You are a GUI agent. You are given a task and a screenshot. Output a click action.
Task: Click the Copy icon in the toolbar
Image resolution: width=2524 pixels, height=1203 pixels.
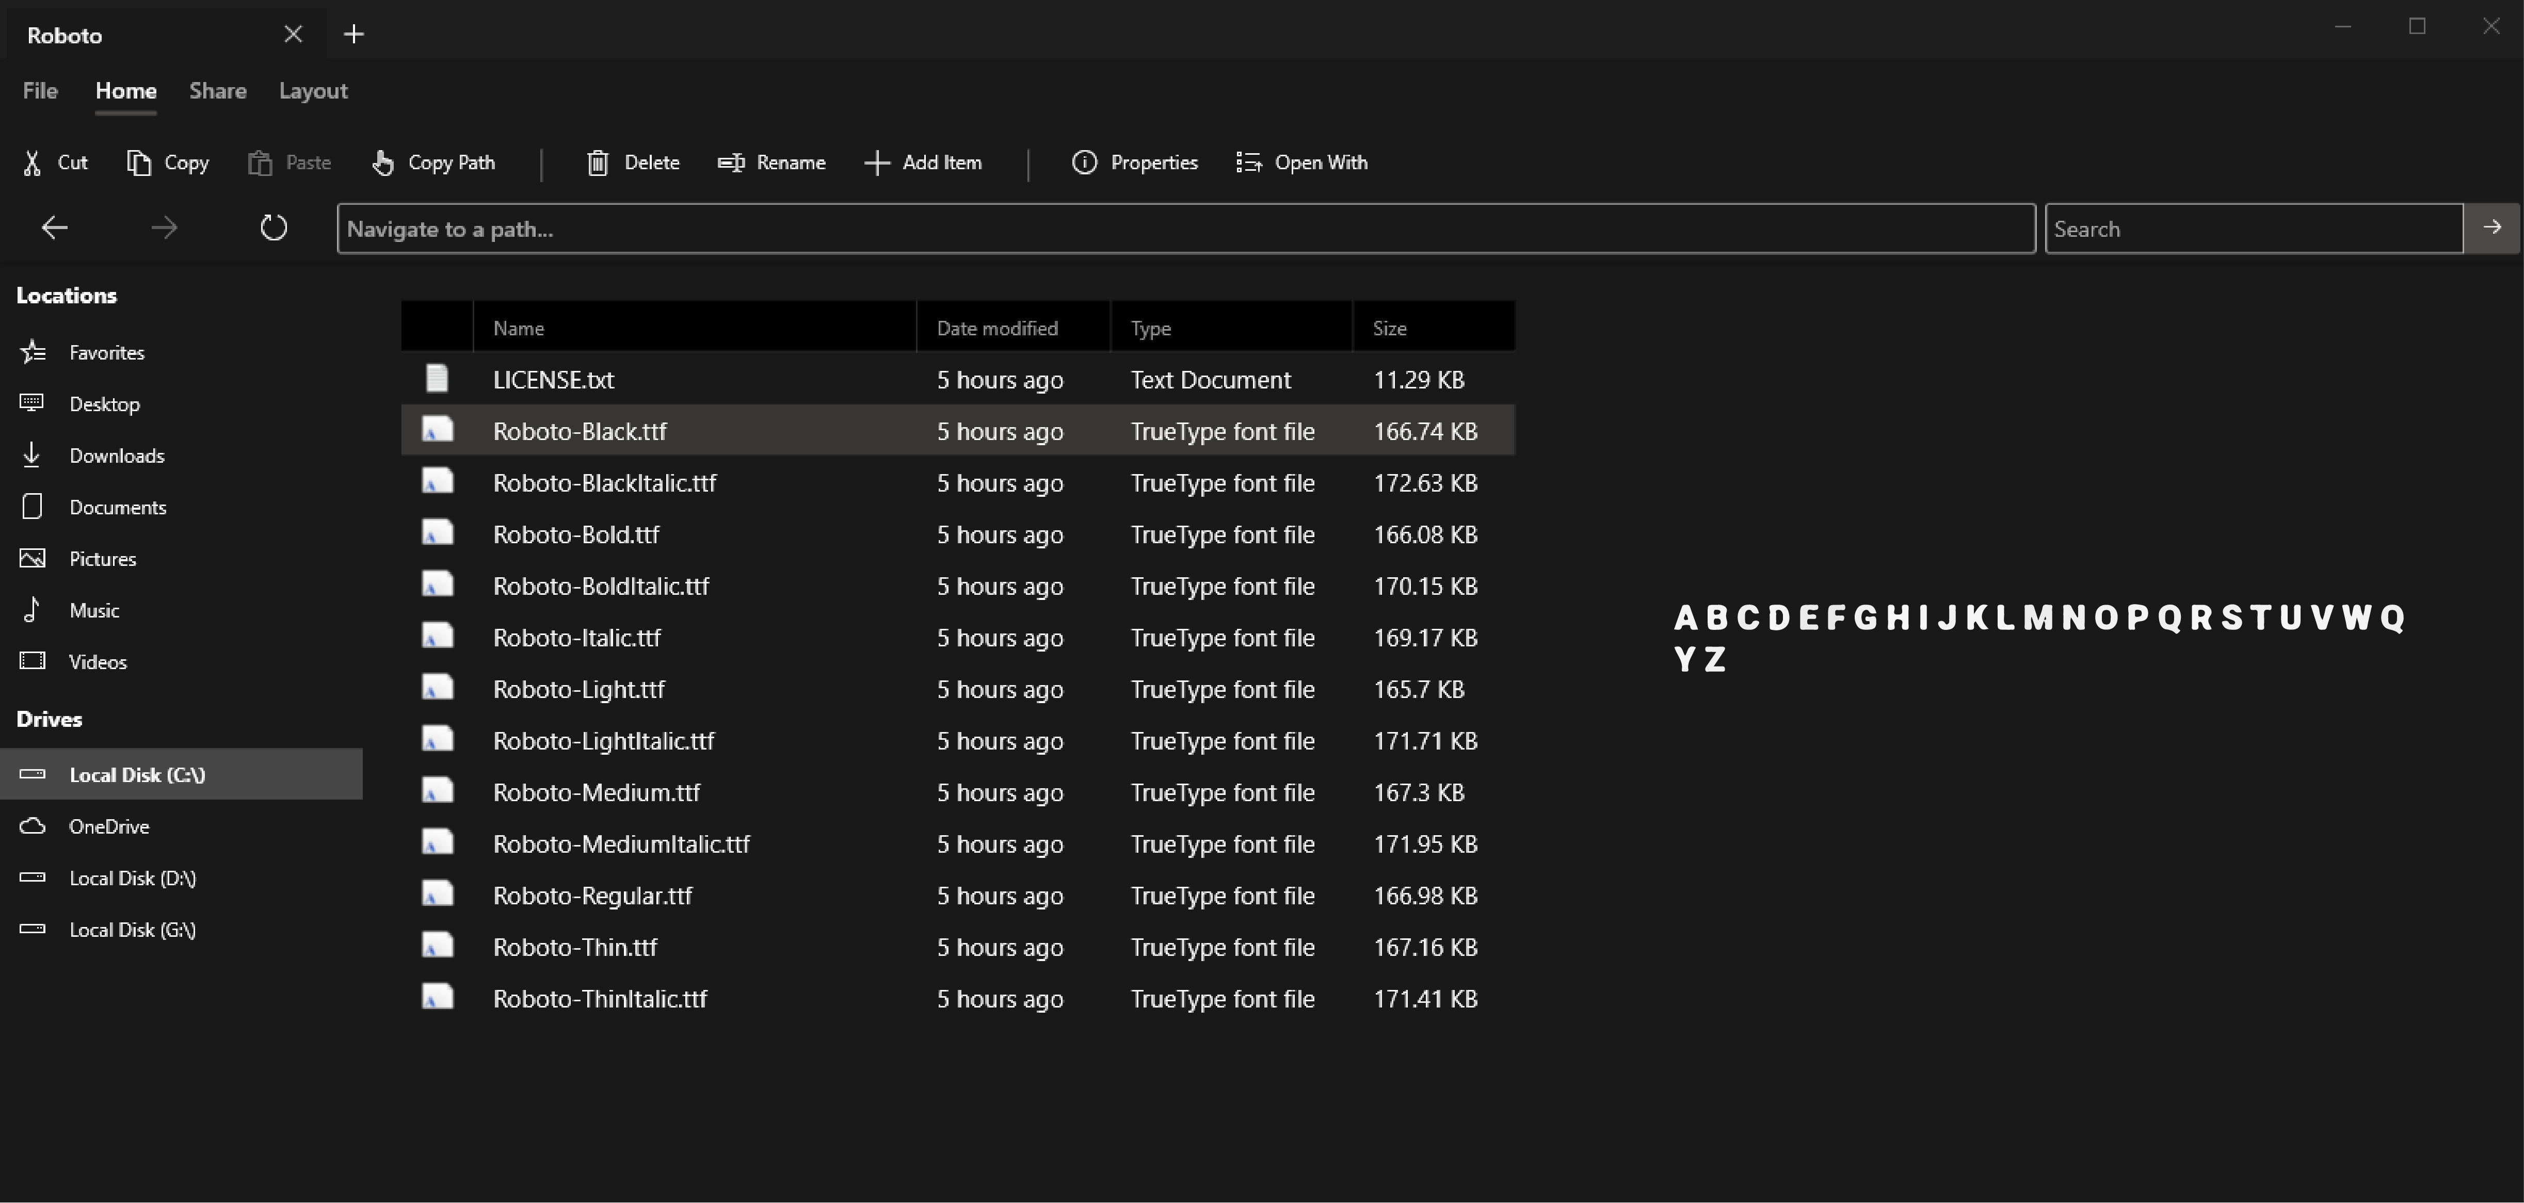138,162
